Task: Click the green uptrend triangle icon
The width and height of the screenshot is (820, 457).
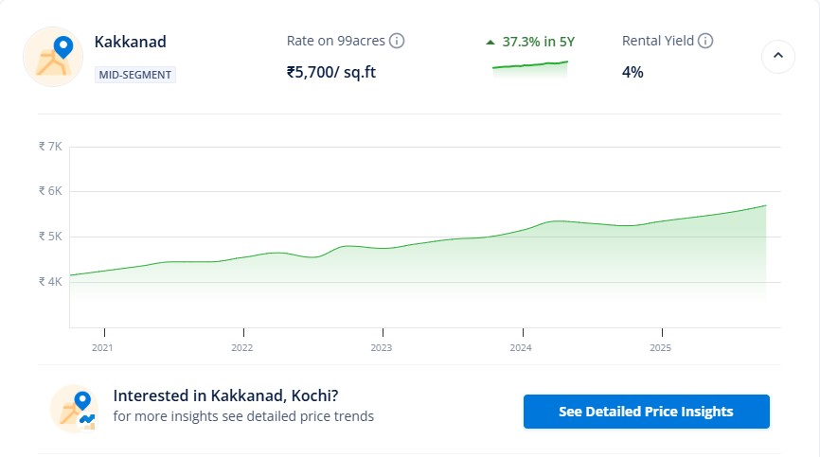Action: [490, 43]
